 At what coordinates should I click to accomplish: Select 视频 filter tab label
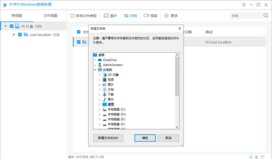154,16
